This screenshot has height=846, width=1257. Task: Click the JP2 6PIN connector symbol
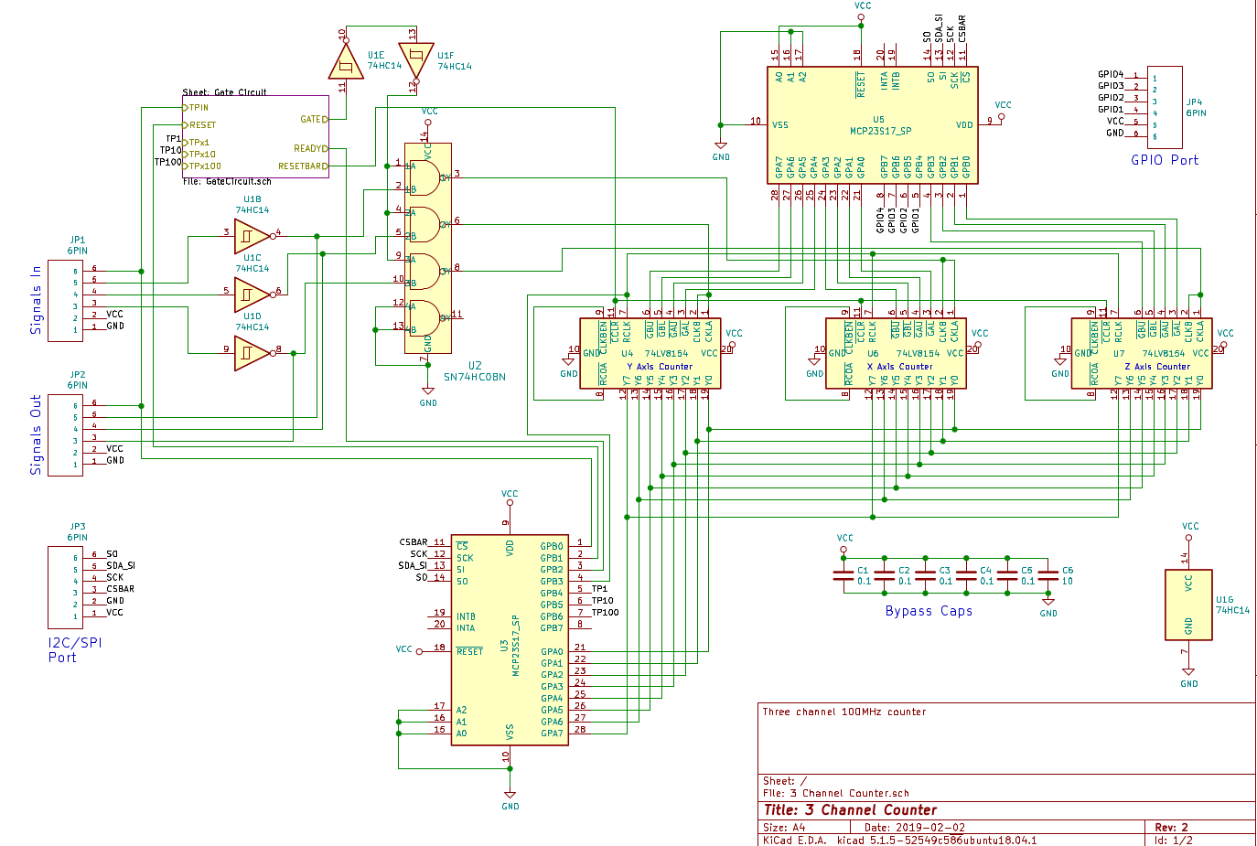coord(65,435)
